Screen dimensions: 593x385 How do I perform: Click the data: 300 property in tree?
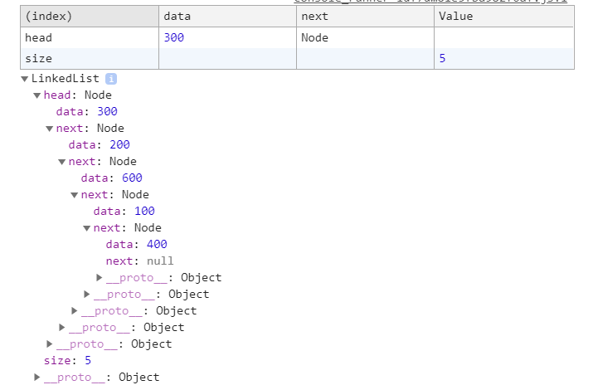[x=86, y=111]
